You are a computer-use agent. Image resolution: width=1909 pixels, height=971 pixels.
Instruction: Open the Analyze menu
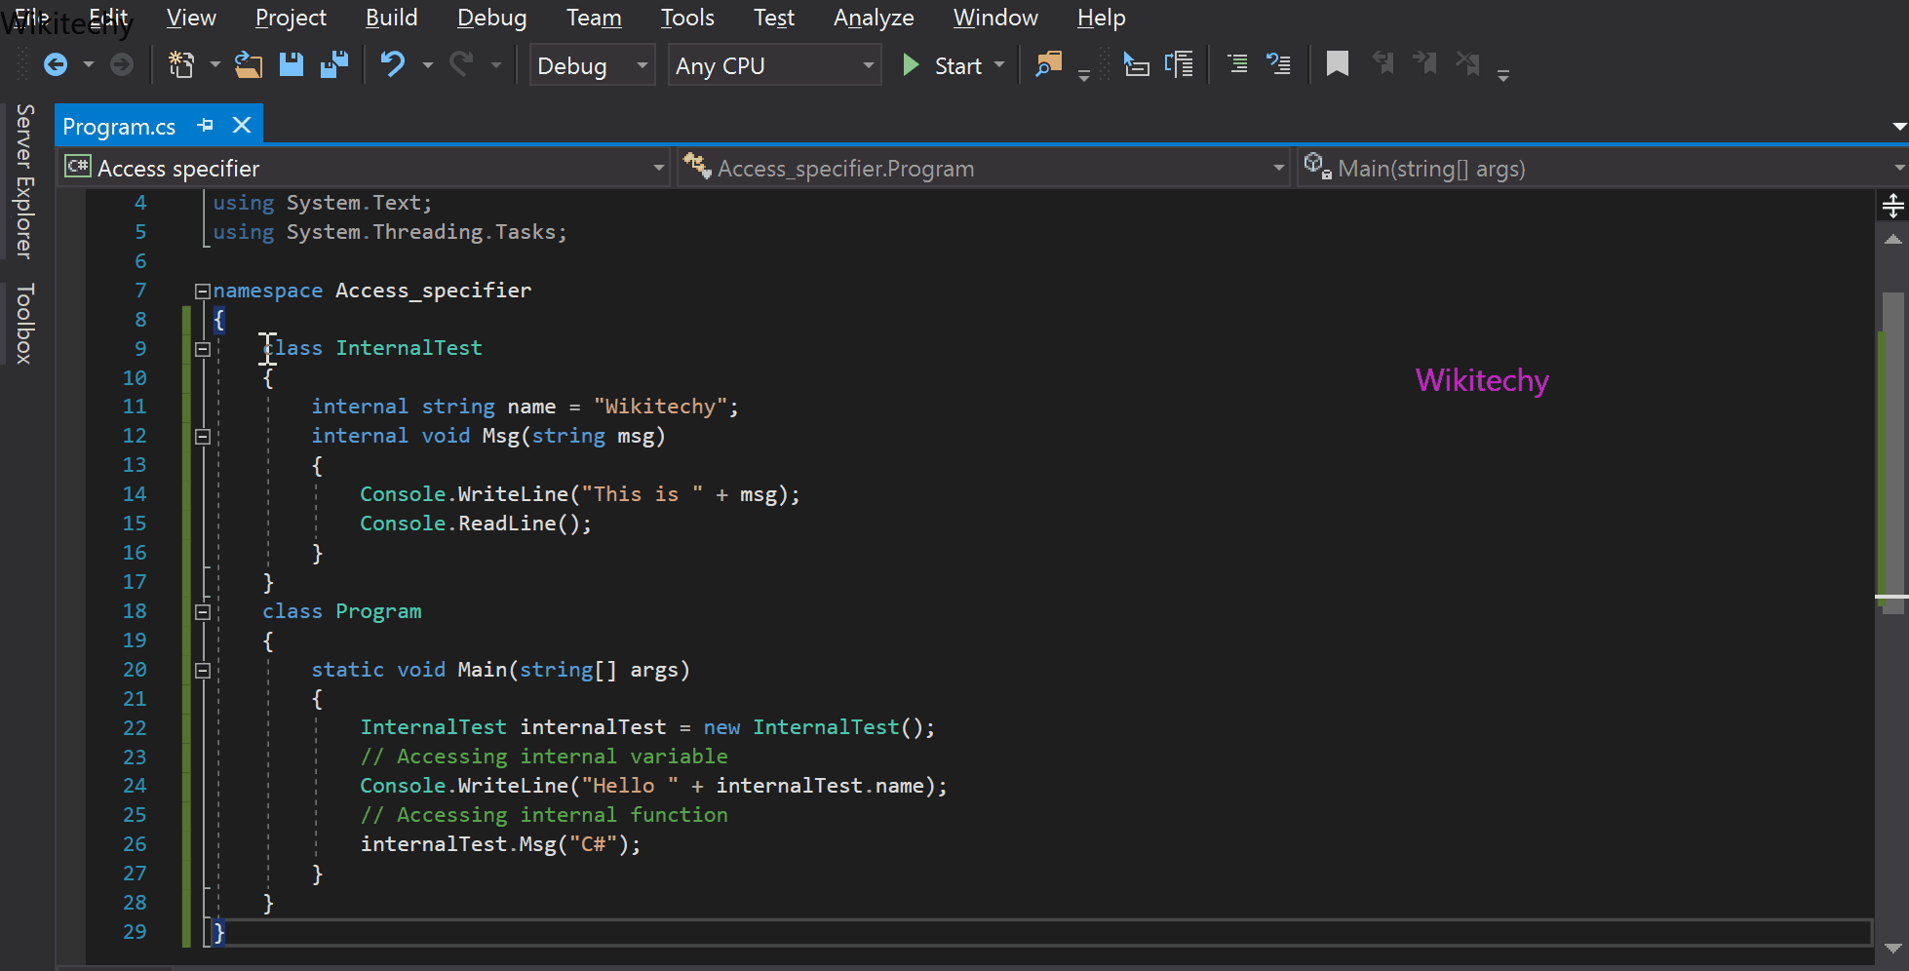point(873,18)
